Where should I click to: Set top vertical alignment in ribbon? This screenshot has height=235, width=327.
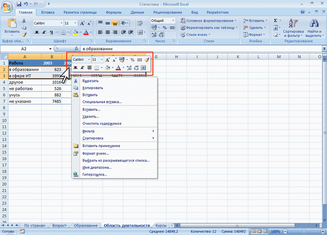pyautogui.click(x=100, y=23)
